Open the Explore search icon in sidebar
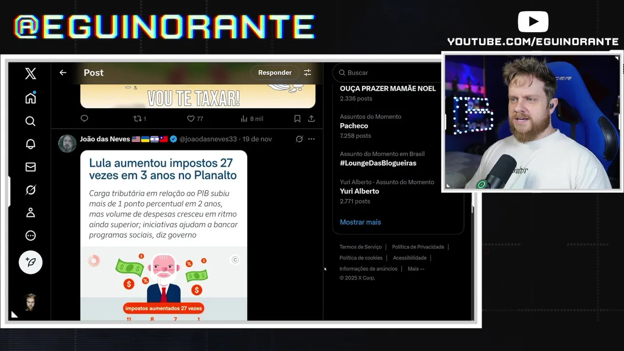This screenshot has height=351, width=624. point(31,121)
